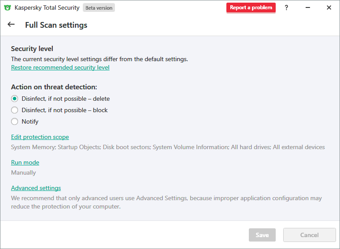Open the Edit protection scope link
Image resolution: width=340 pixels, height=249 pixels.
tap(40, 137)
